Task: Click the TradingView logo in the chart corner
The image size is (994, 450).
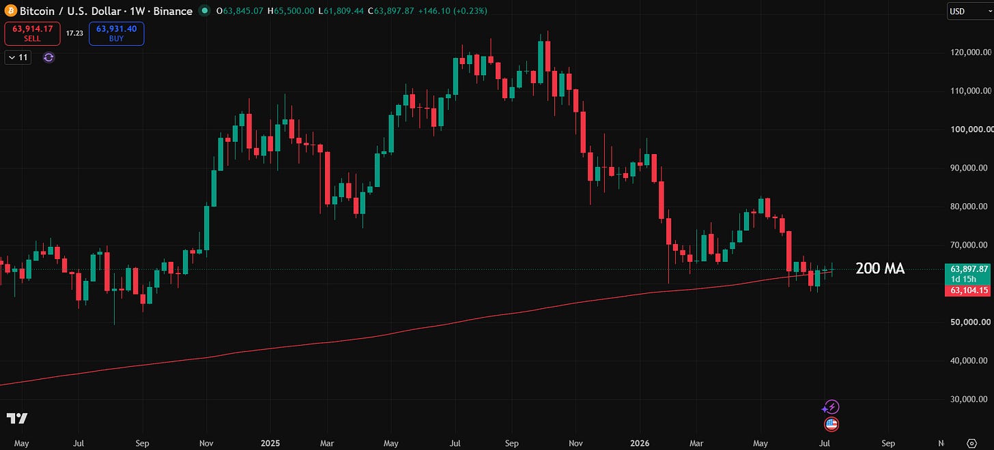Action: (16, 418)
